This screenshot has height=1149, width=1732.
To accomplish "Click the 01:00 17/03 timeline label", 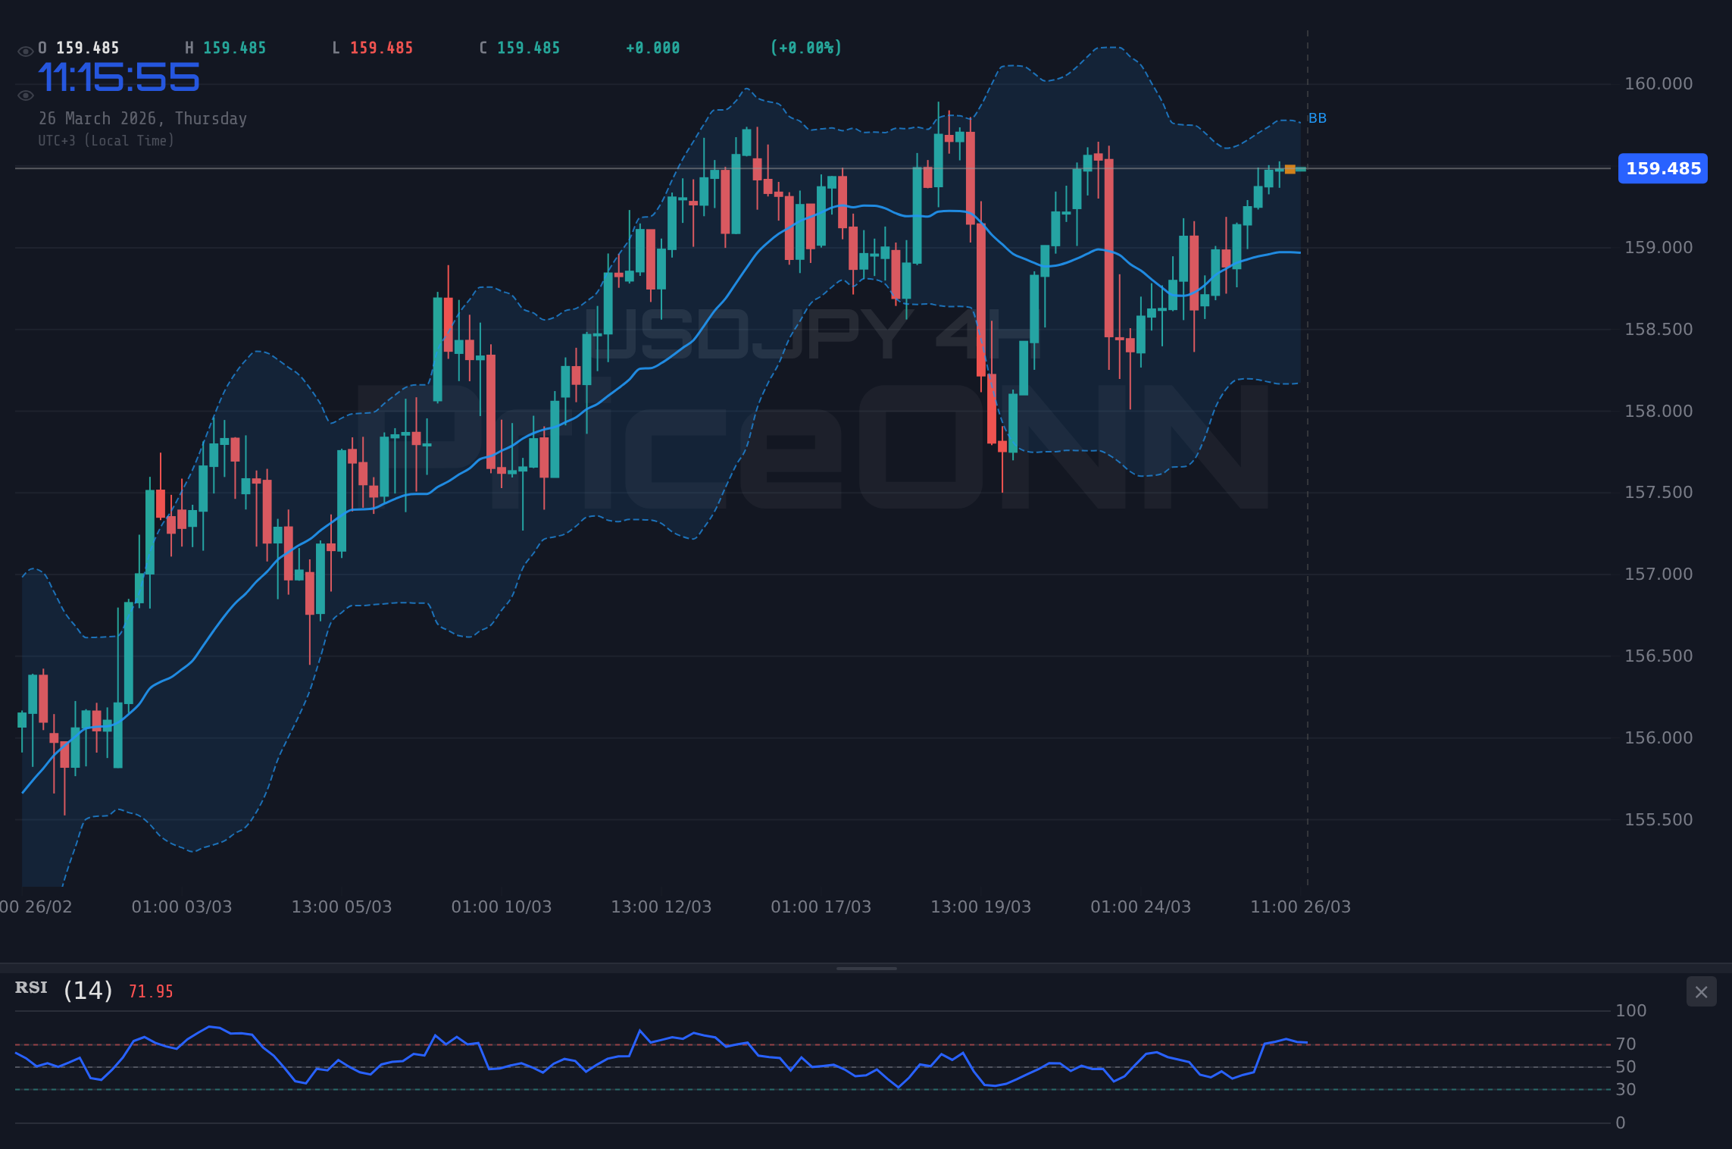I will (x=821, y=906).
